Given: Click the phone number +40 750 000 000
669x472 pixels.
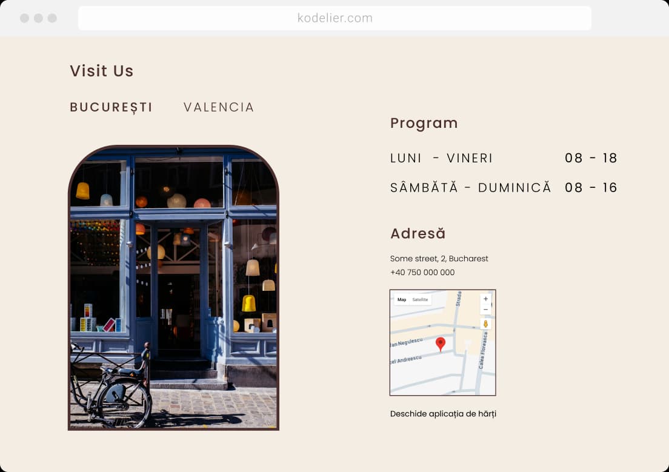Looking at the screenshot, I should 422,272.
